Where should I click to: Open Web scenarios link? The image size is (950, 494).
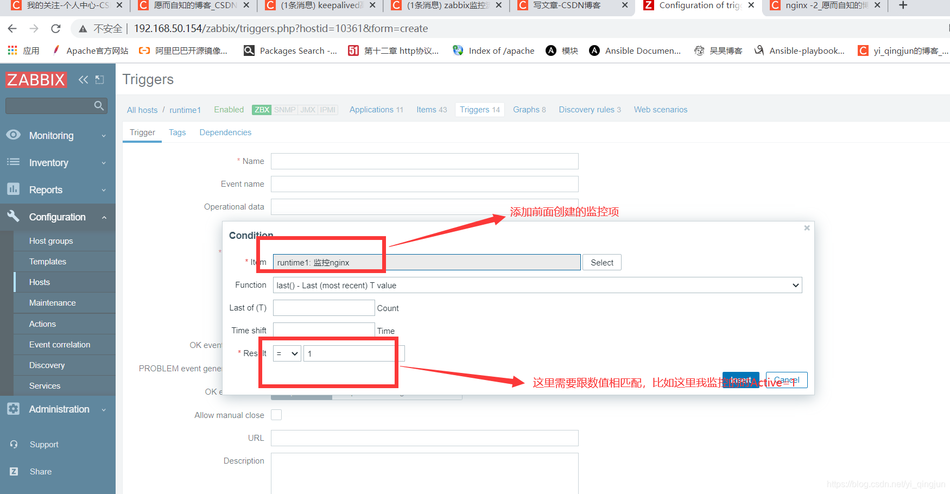661,110
